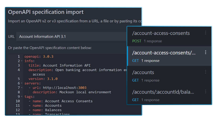The image size is (213, 121).
Task: Select the /account-access-consents POST route
Action: click(169, 37)
